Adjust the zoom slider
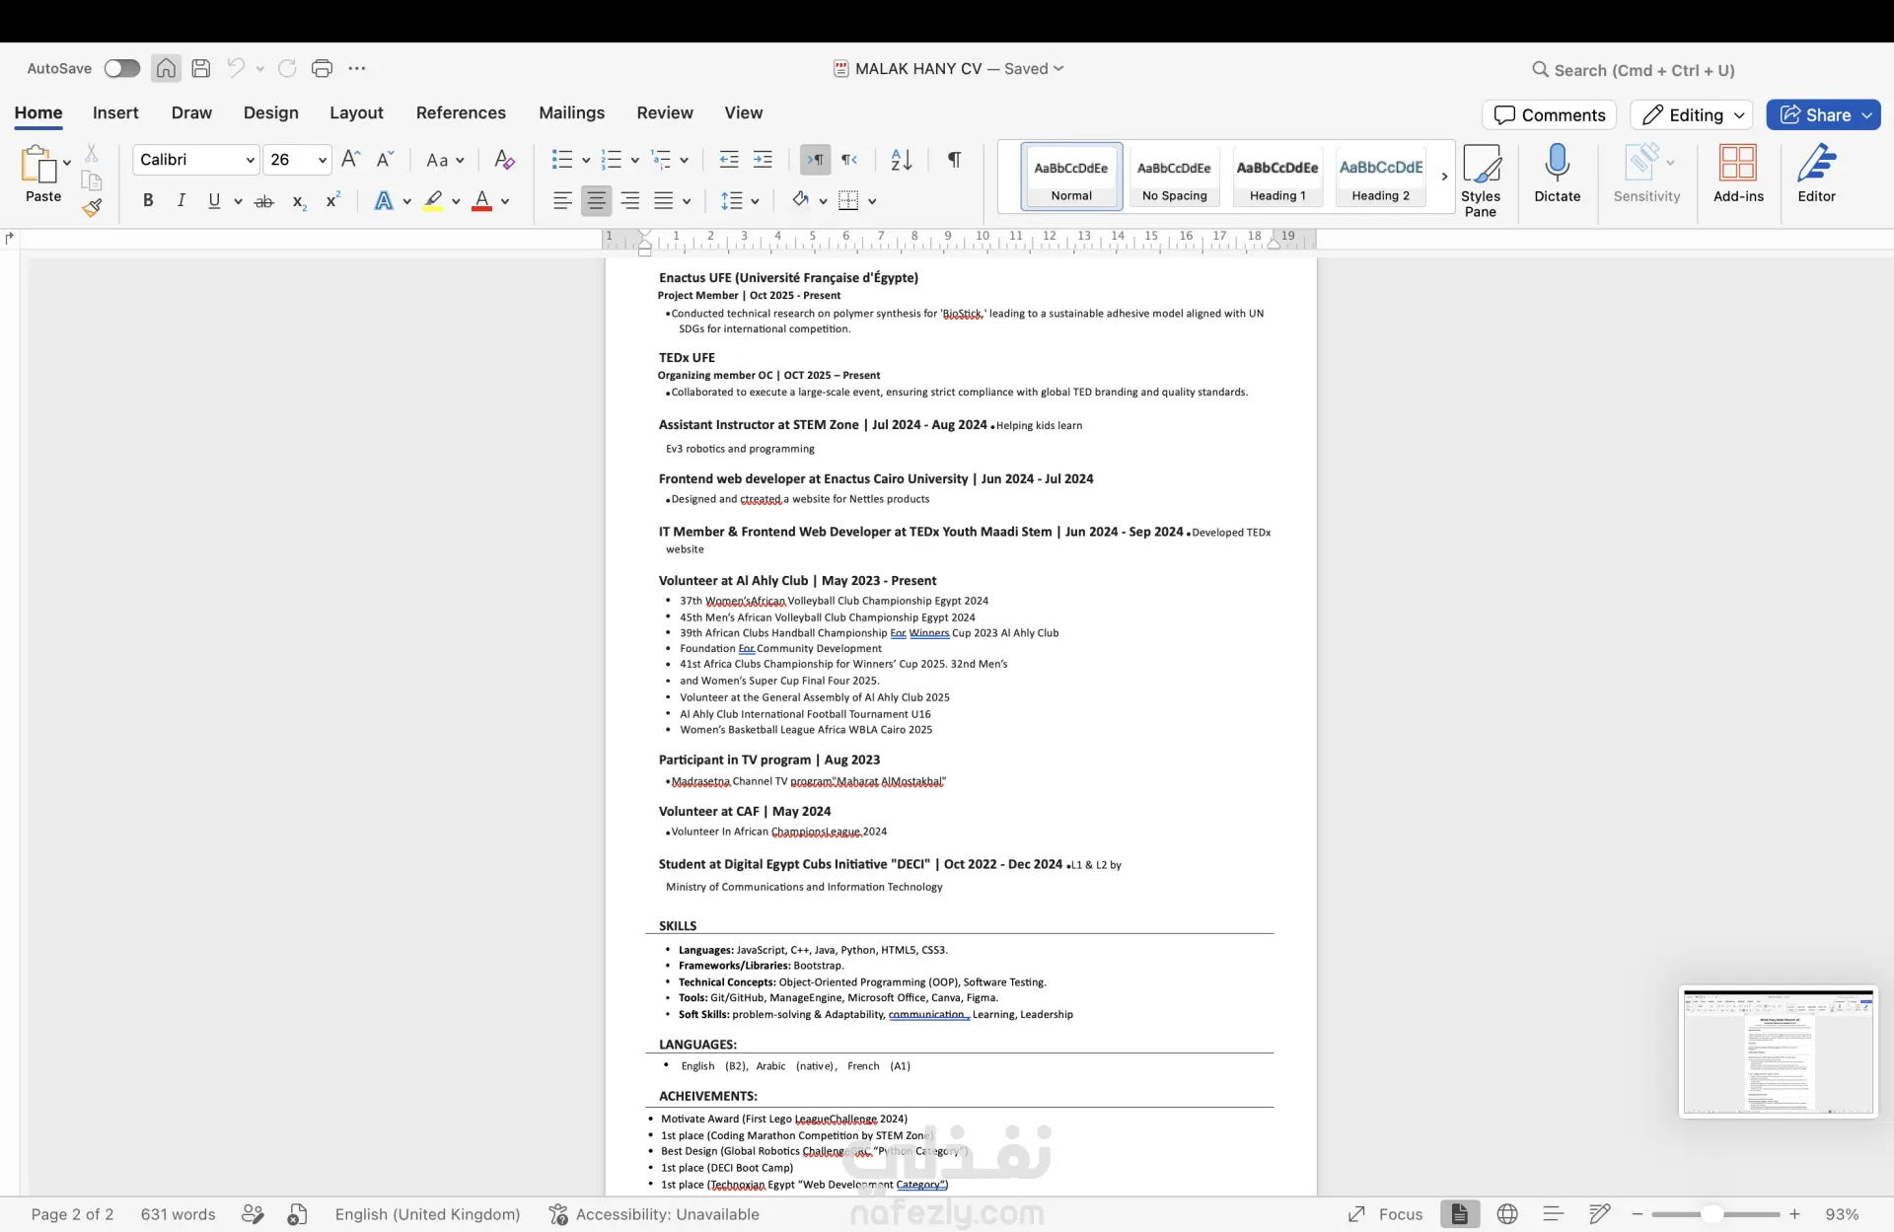Screen dimensions: 1894x1232 pos(1713,1214)
